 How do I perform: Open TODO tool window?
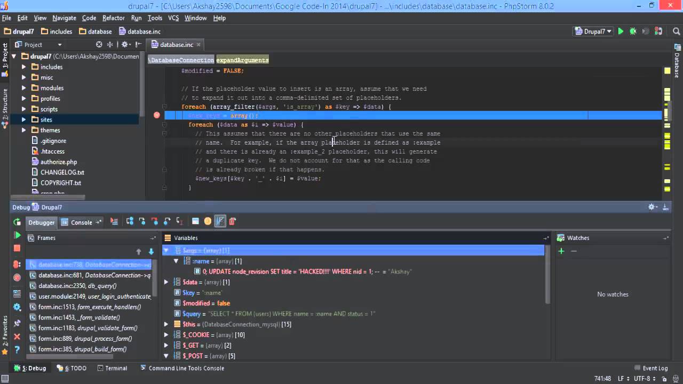point(72,368)
